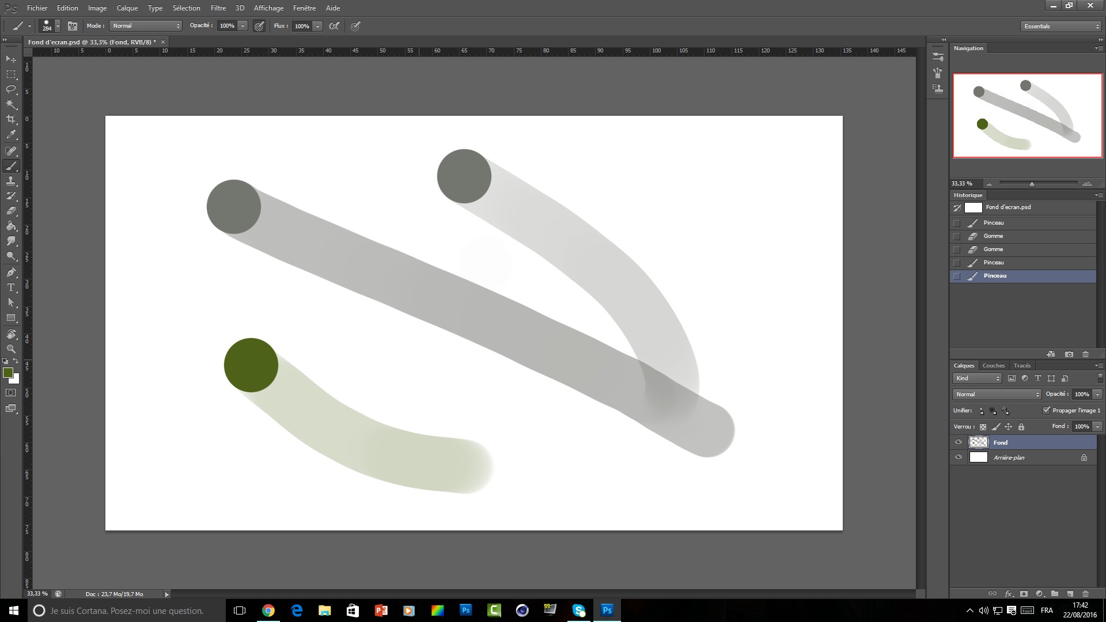Select the Lasso tool
1106x622 pixels.
coord(11,89)
